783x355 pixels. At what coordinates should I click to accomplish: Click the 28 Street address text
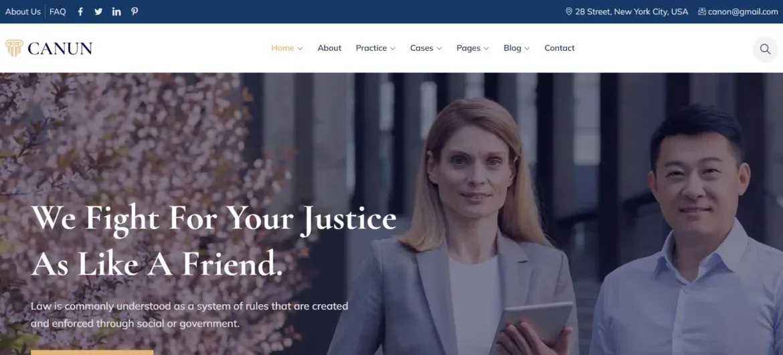coord(631,11)
